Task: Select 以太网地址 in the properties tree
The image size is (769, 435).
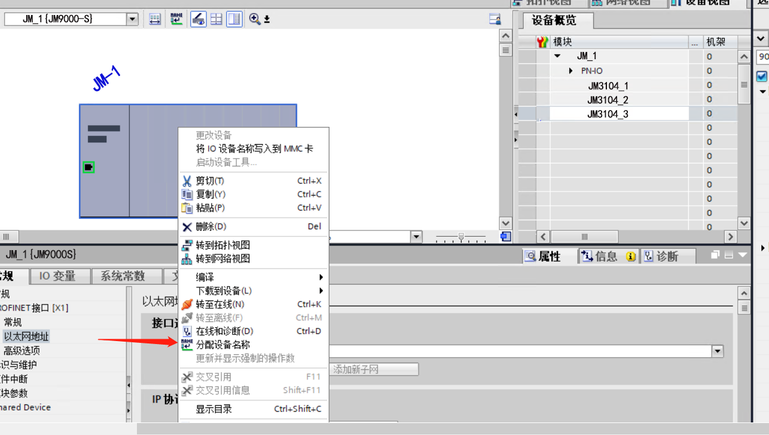Action: point(26,336)
